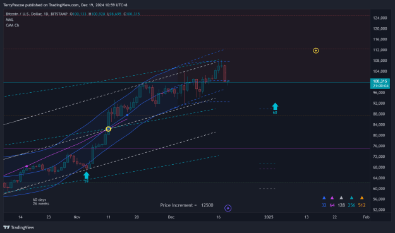This screenshot has width=395, height=233.
Task: Click the Feb label on the date axis
Action: tap(366, 217)
